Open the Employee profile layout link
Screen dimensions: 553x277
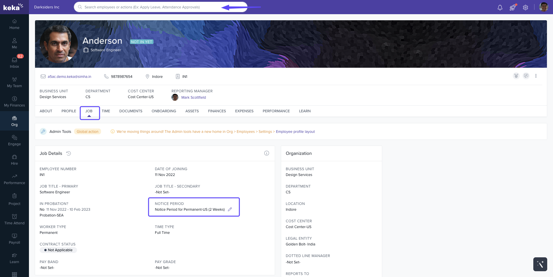(x=295, y=132)
